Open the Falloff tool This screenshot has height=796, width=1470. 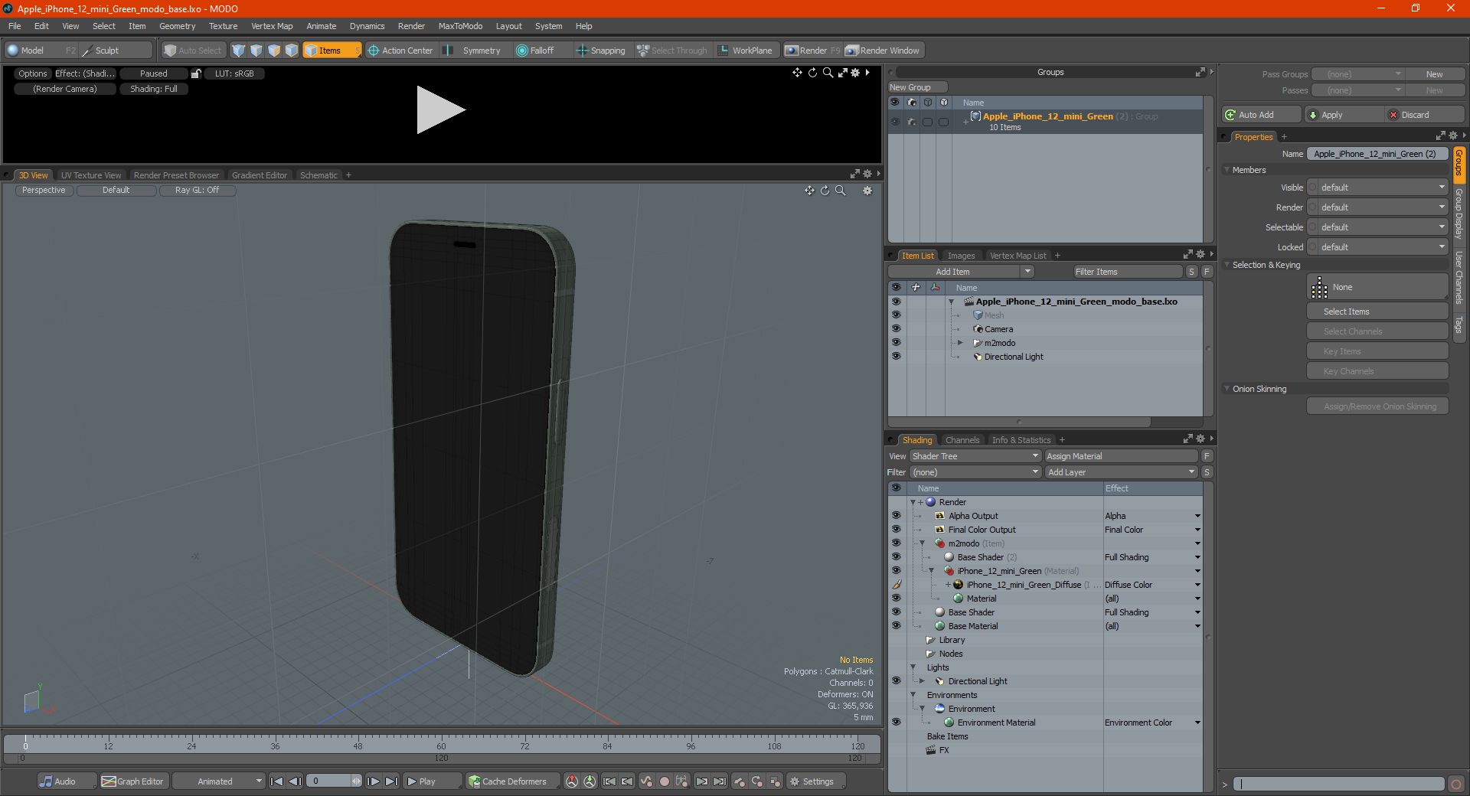pos(535,51)
